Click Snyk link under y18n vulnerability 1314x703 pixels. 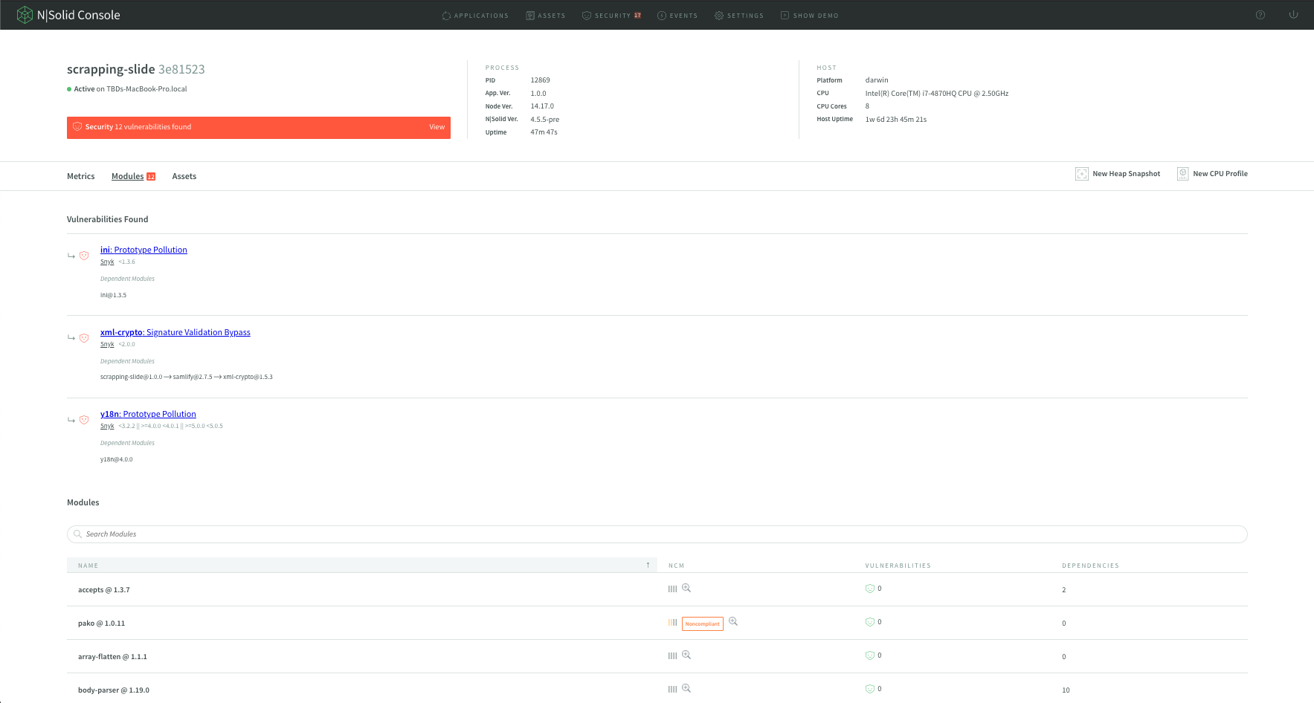click(107, 426)
